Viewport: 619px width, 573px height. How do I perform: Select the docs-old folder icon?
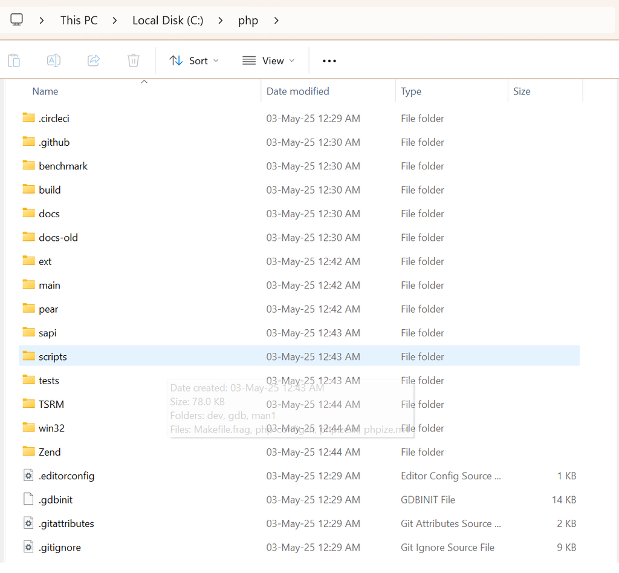pos(28,237)
